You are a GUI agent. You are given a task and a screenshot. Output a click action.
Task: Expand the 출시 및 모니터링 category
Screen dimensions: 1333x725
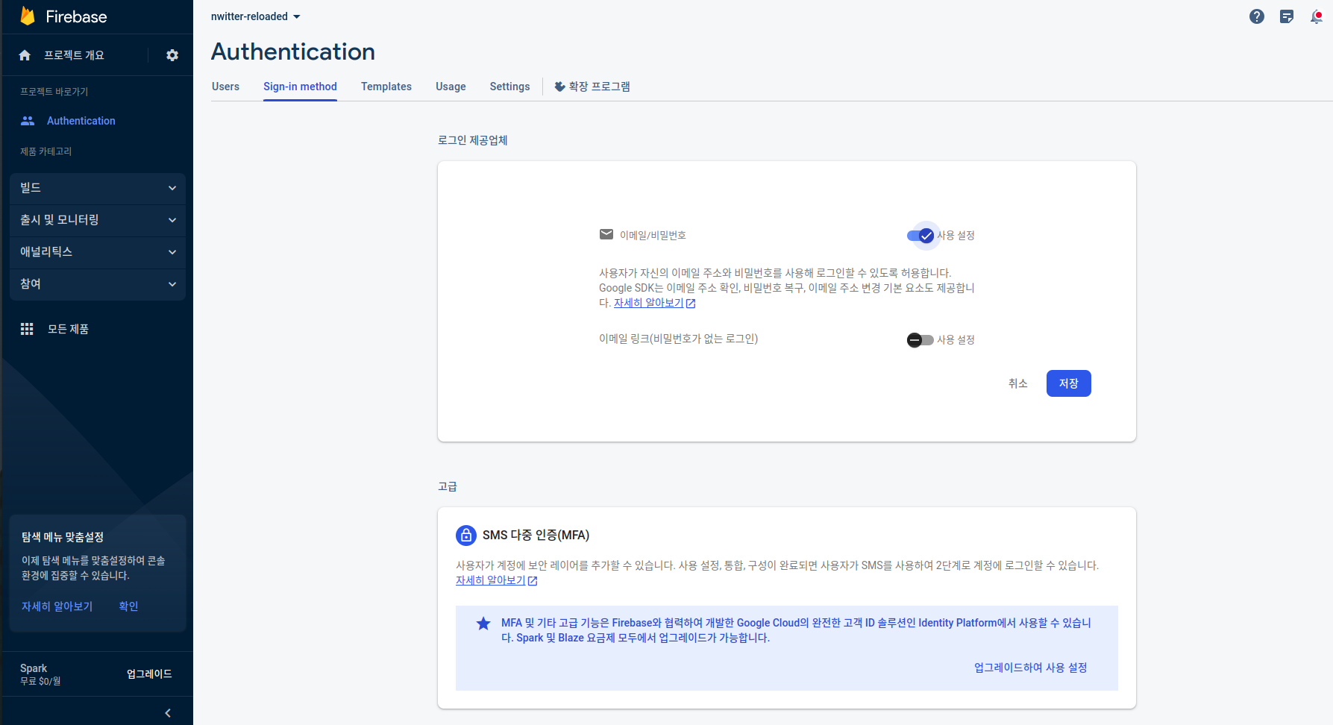point(98,220)
